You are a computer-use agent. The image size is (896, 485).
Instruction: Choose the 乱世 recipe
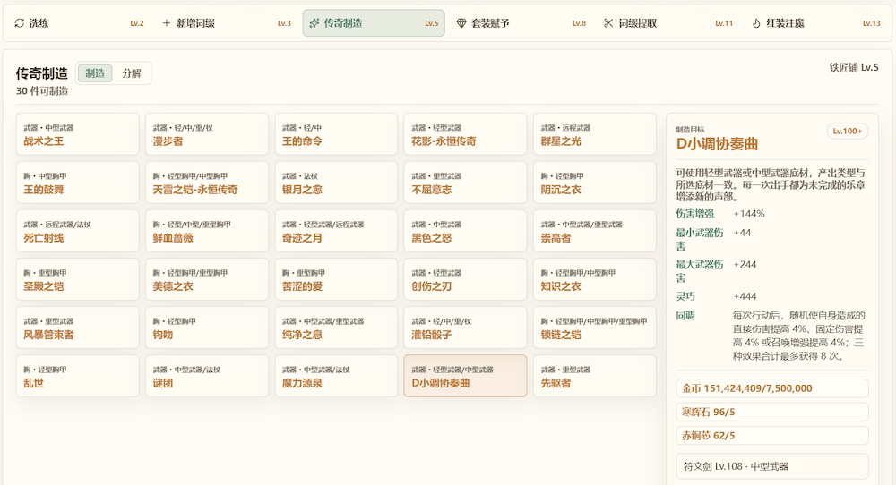pyautogui.click(x=78, y=376)
